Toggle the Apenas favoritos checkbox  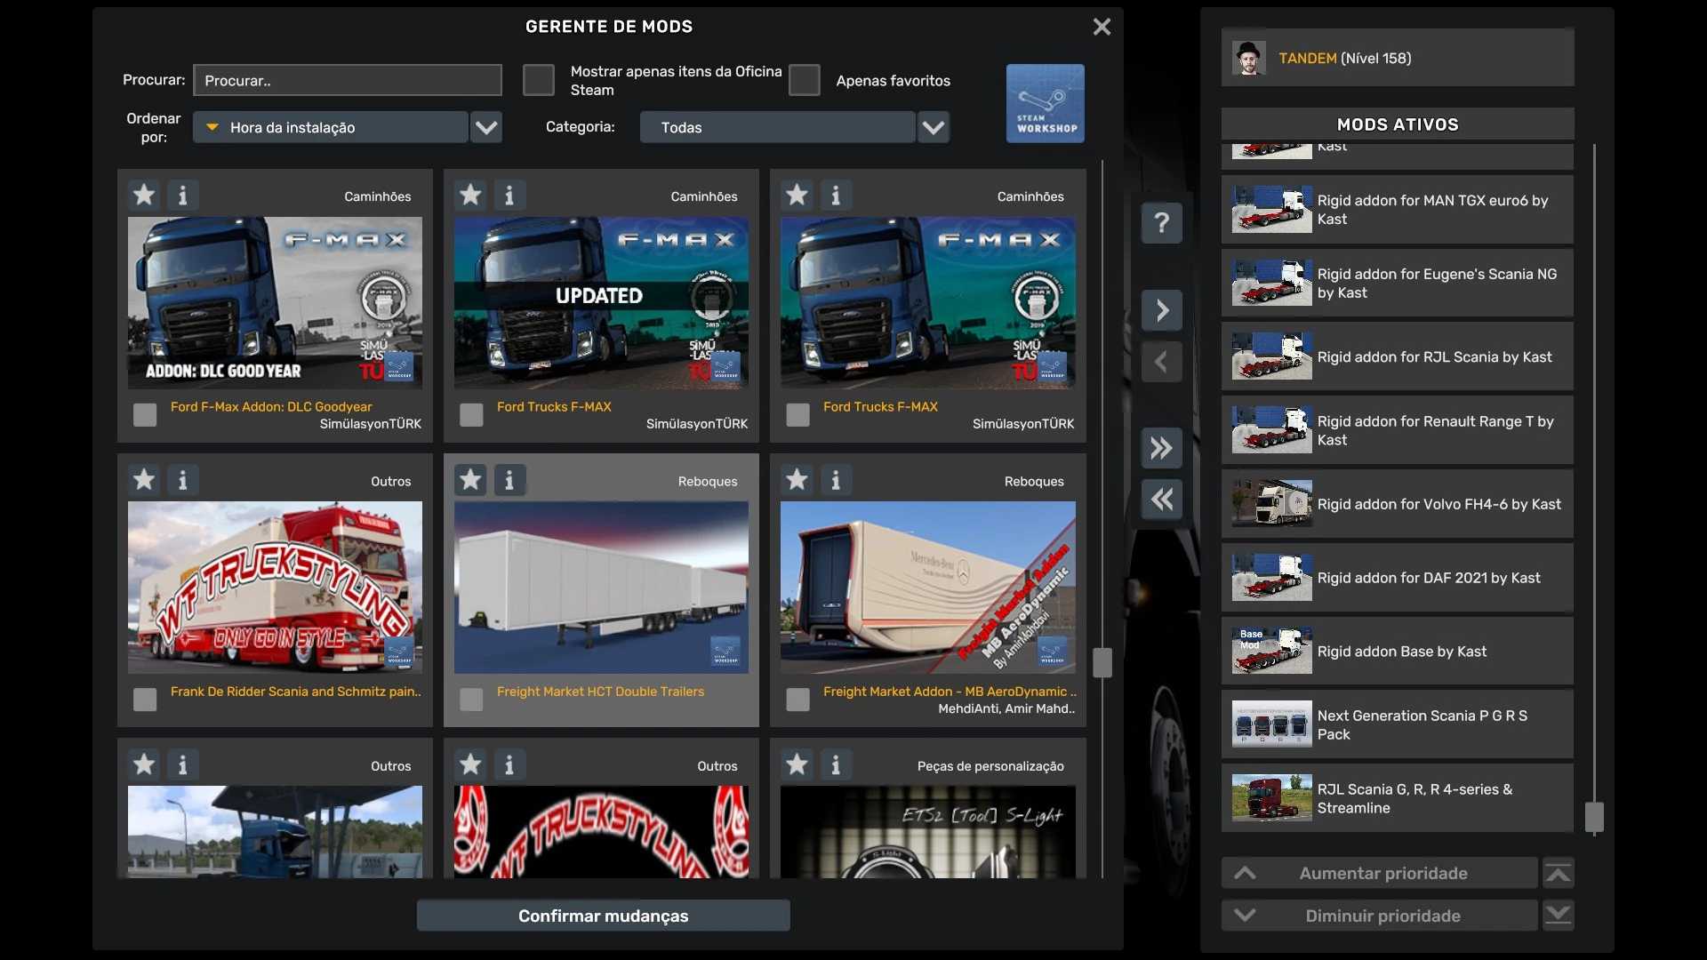tap(804, 80)
